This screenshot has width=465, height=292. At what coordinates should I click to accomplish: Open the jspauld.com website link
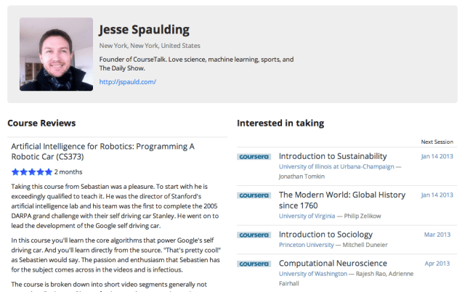click(128, 82)
